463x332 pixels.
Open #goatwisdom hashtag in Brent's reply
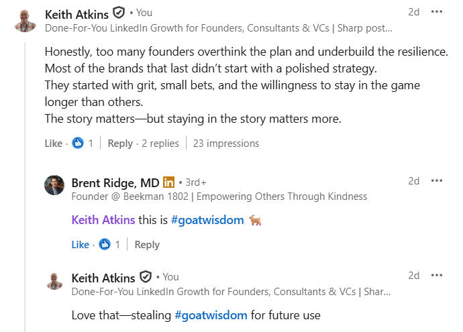click(x=207, y=220)
